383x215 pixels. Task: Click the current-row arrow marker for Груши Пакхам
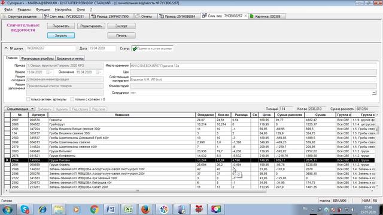(7, 160)
